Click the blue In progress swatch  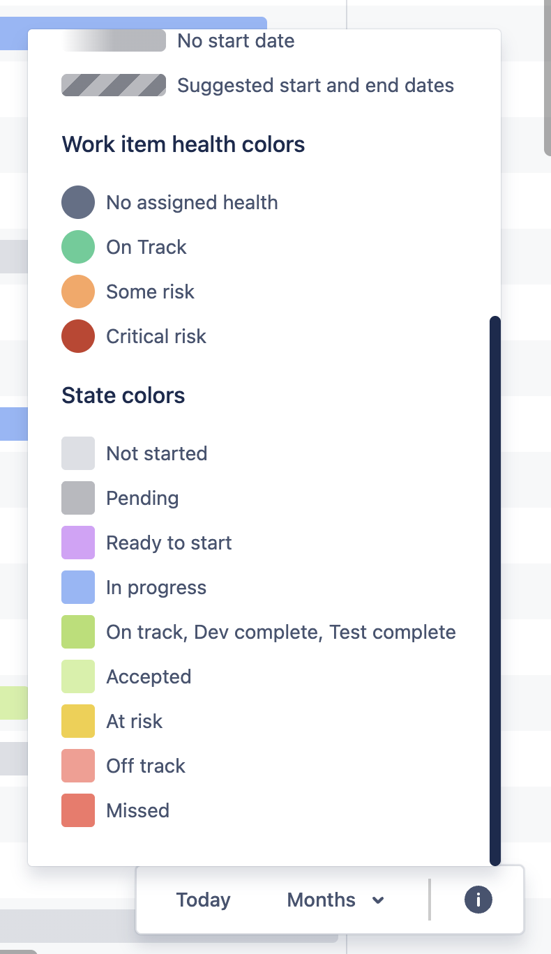78,587
